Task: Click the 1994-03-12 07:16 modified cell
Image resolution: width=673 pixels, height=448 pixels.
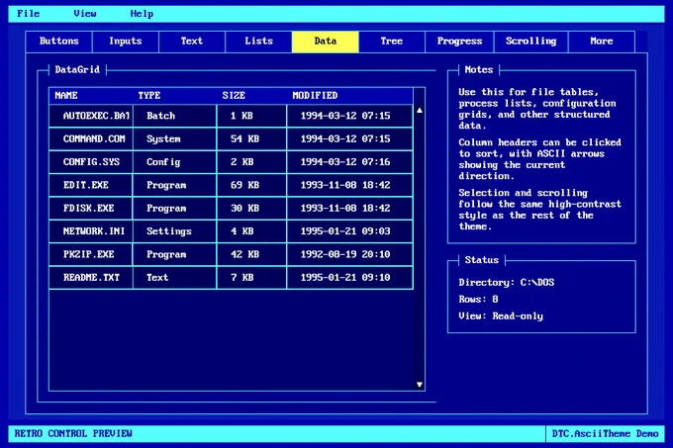Action: click(349, 162)
